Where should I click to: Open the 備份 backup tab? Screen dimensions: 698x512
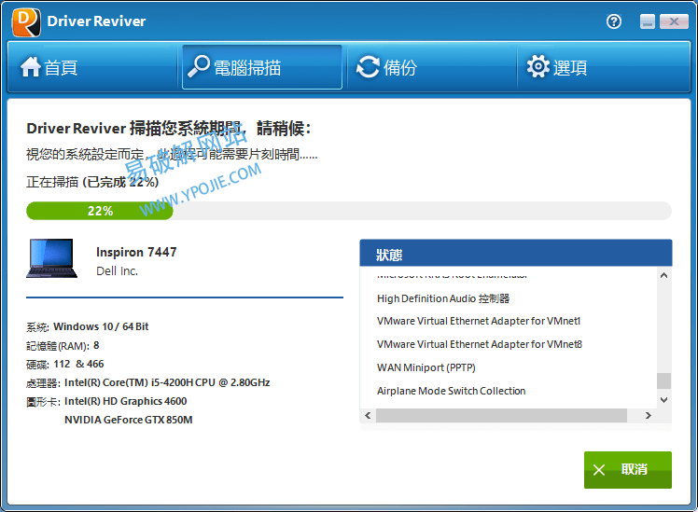click(432, 67)
